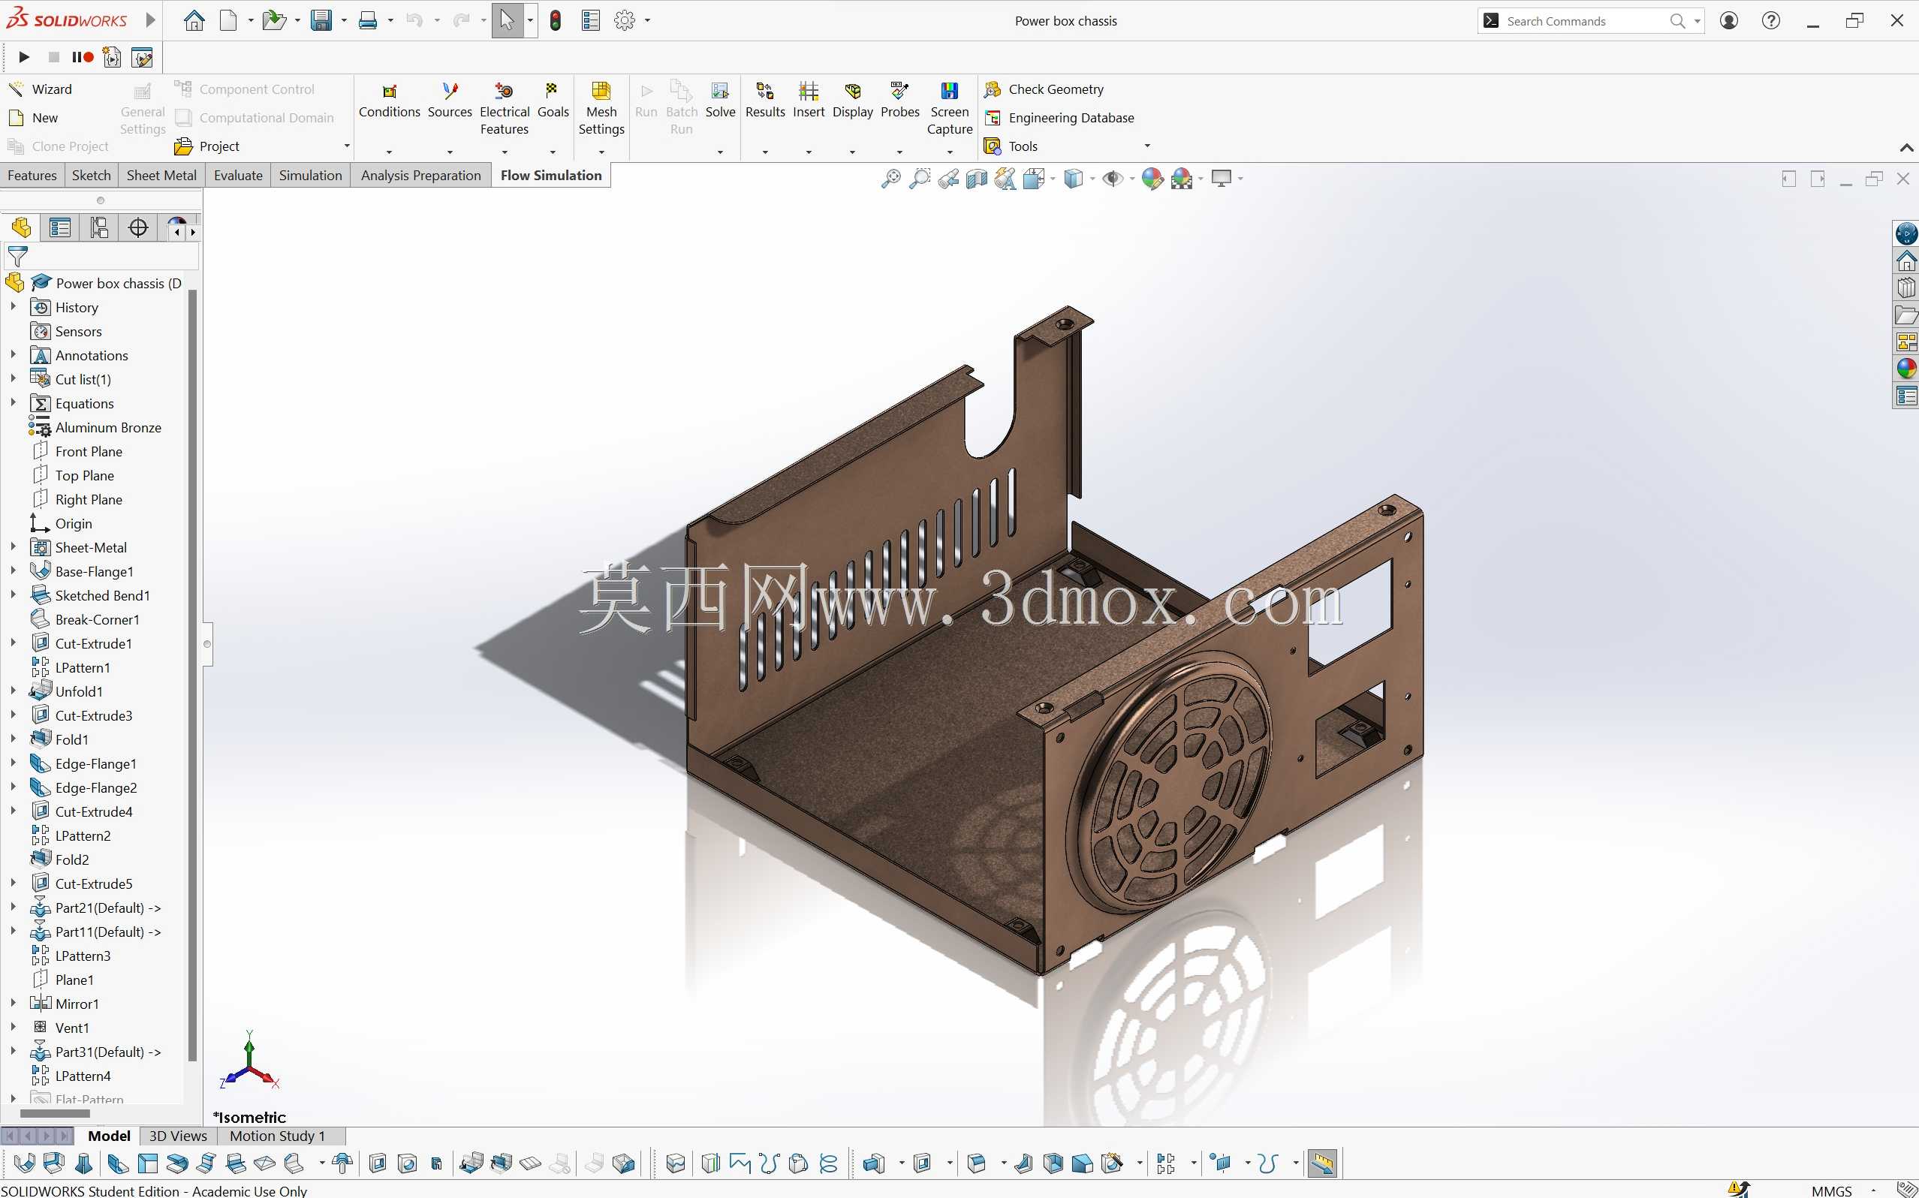Click the macro play button
1919x1198 pixels.
[24, 57]
